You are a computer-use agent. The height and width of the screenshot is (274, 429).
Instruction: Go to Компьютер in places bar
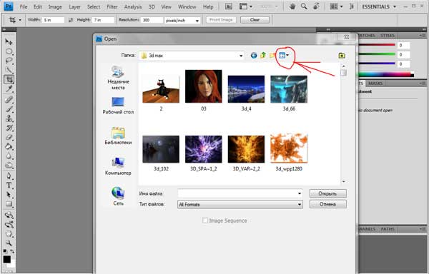tap(118, 166)
